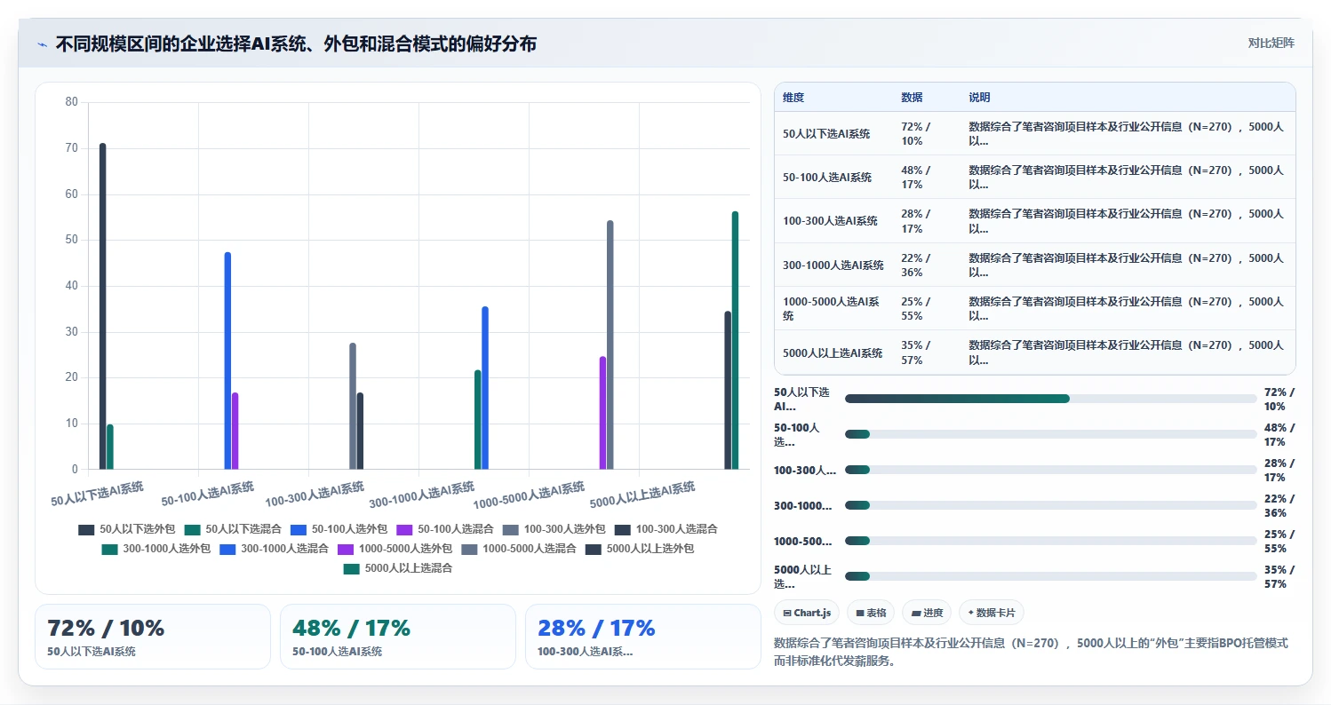Click the 100-300人 progress bar

pos(1051,470)
